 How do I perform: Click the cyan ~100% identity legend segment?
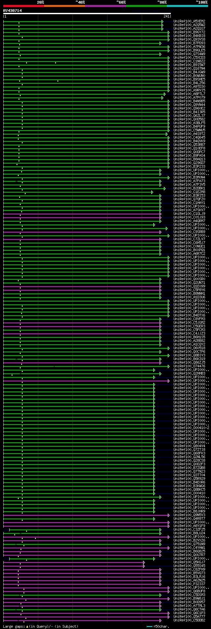(x=187, y=6)
